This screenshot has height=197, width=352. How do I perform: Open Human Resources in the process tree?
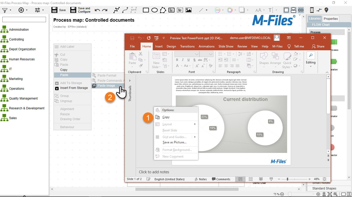[x=22, y=59]
